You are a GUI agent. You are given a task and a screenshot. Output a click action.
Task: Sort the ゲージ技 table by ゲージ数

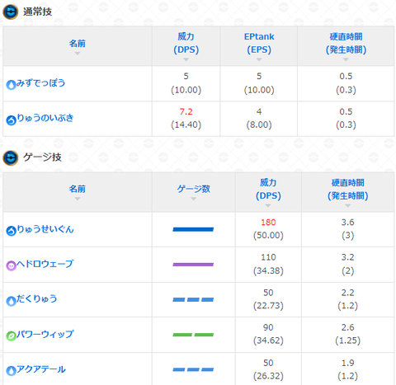tap(194, 192)
